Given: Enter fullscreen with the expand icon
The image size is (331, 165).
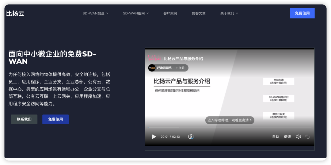Looking at the screenshot, I should tap(308, 137).
